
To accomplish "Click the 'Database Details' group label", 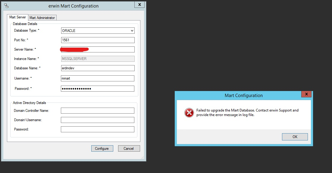I will [25, 24].
